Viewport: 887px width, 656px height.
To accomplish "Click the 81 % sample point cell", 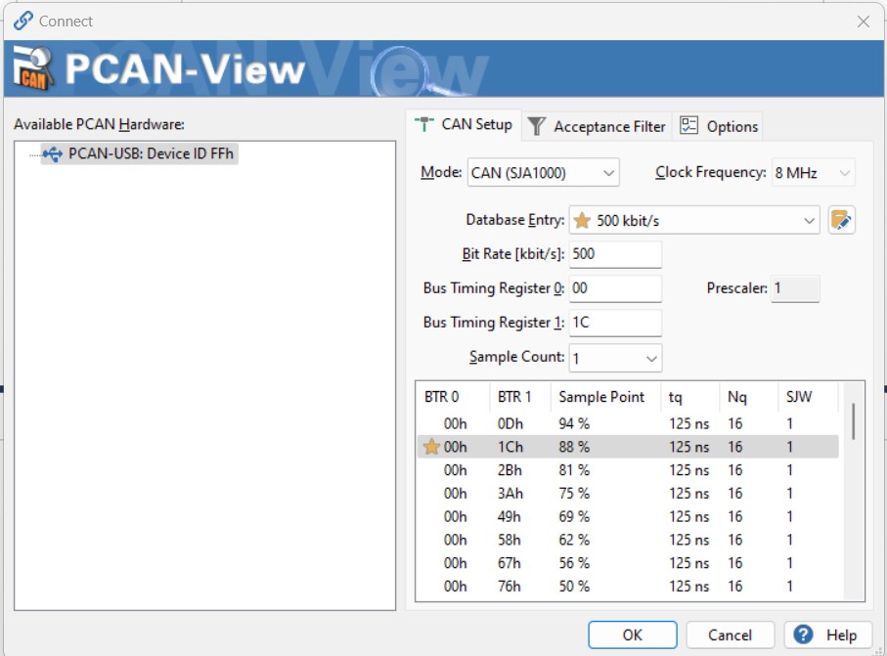I will [x=574, y=470].
